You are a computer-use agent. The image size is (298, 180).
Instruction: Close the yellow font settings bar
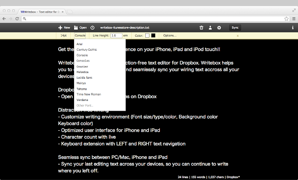(x=237, y=36)
